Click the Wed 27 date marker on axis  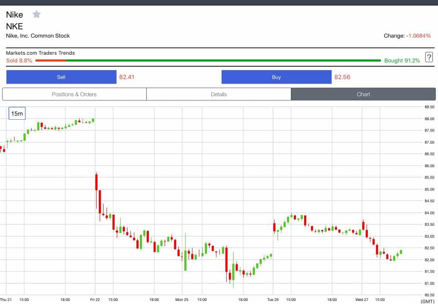pyautogui.click(x=361, y=300)
